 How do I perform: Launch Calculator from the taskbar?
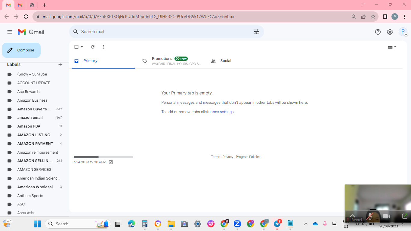(x=145, y=224)
